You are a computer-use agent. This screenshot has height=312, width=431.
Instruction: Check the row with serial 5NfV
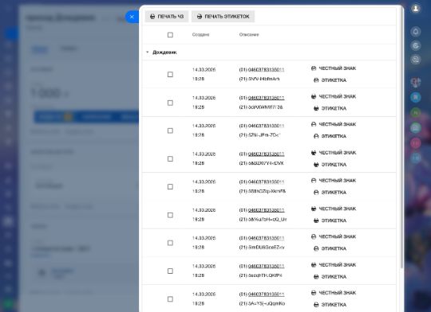(170, 74)
